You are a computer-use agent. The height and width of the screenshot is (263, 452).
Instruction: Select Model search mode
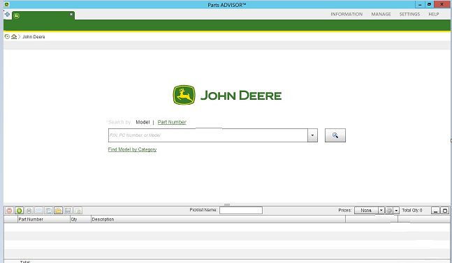(143, 122)
